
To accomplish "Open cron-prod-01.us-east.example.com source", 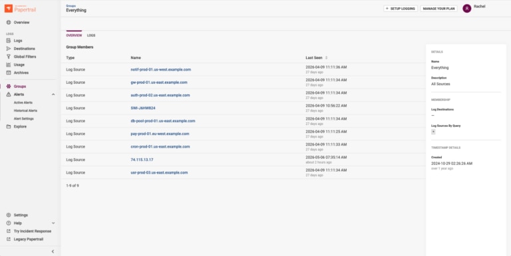I will pos(160,146).
